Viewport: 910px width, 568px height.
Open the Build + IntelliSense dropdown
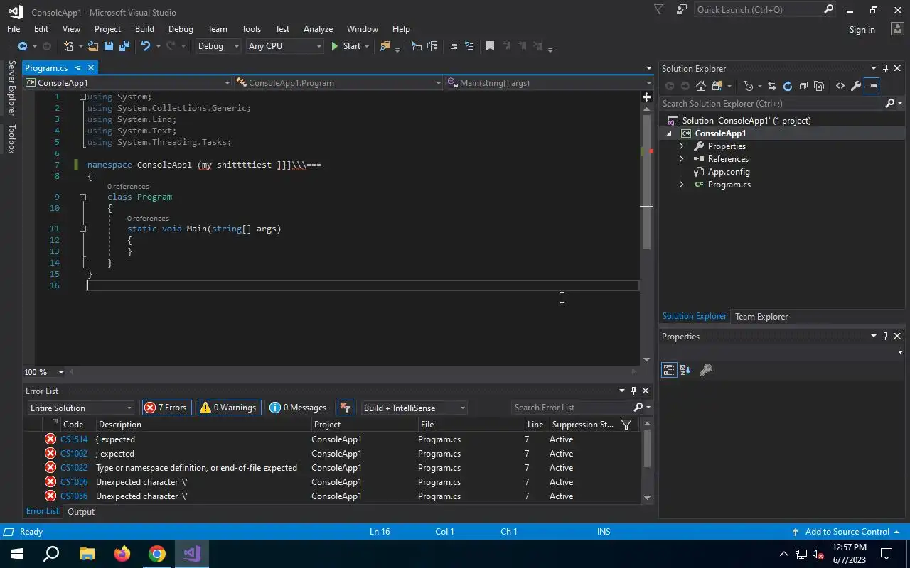[x=414, y=408]
